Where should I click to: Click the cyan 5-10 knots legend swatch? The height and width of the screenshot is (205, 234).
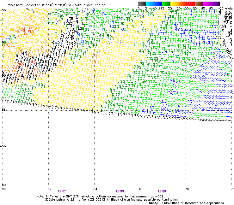tap(150, 4)
